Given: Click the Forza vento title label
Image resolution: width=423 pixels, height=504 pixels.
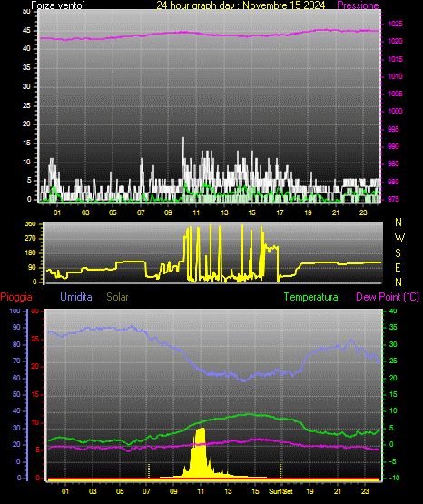Looking at the screenshot, I should [x=58, y=5].
